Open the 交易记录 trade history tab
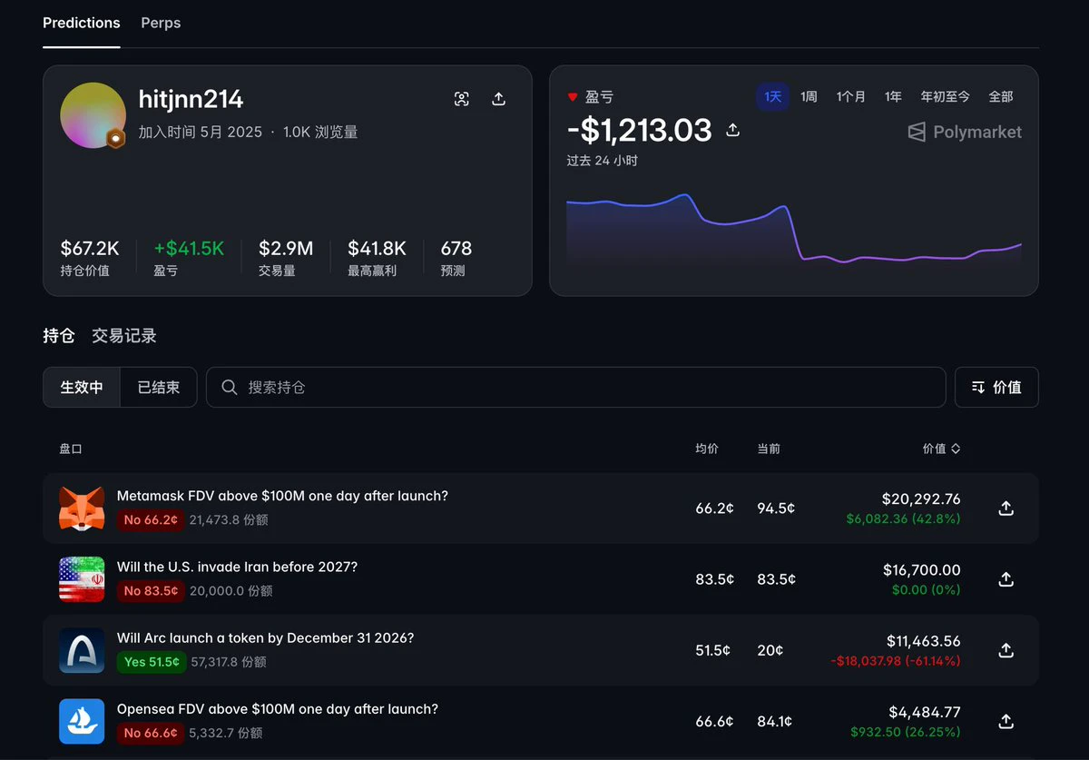The image size is (1089, 760). [x=124, y=336]
